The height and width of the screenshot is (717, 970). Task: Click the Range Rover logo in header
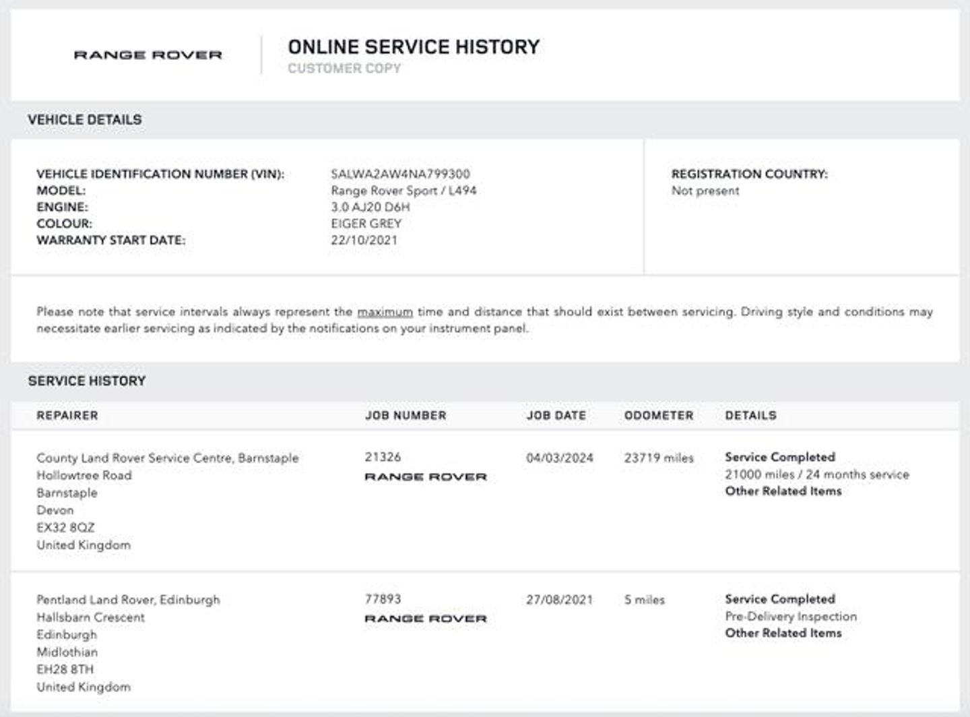click(x=148, y=55)
